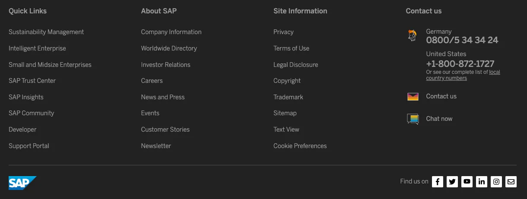Click the chat bubble icon

pyautogui.click(x=413, y=119)
